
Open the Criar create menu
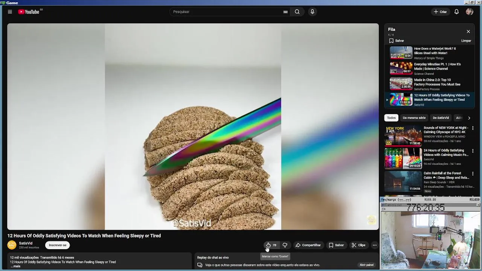pyautogui.click(x=440, y=12)
